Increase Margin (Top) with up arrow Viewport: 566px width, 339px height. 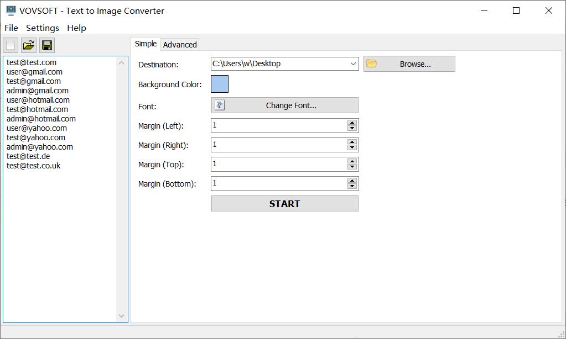point(352,161)
